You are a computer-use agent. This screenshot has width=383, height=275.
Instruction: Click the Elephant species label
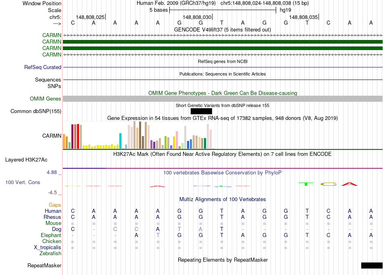pyautogui.click(x=51, y=235)
